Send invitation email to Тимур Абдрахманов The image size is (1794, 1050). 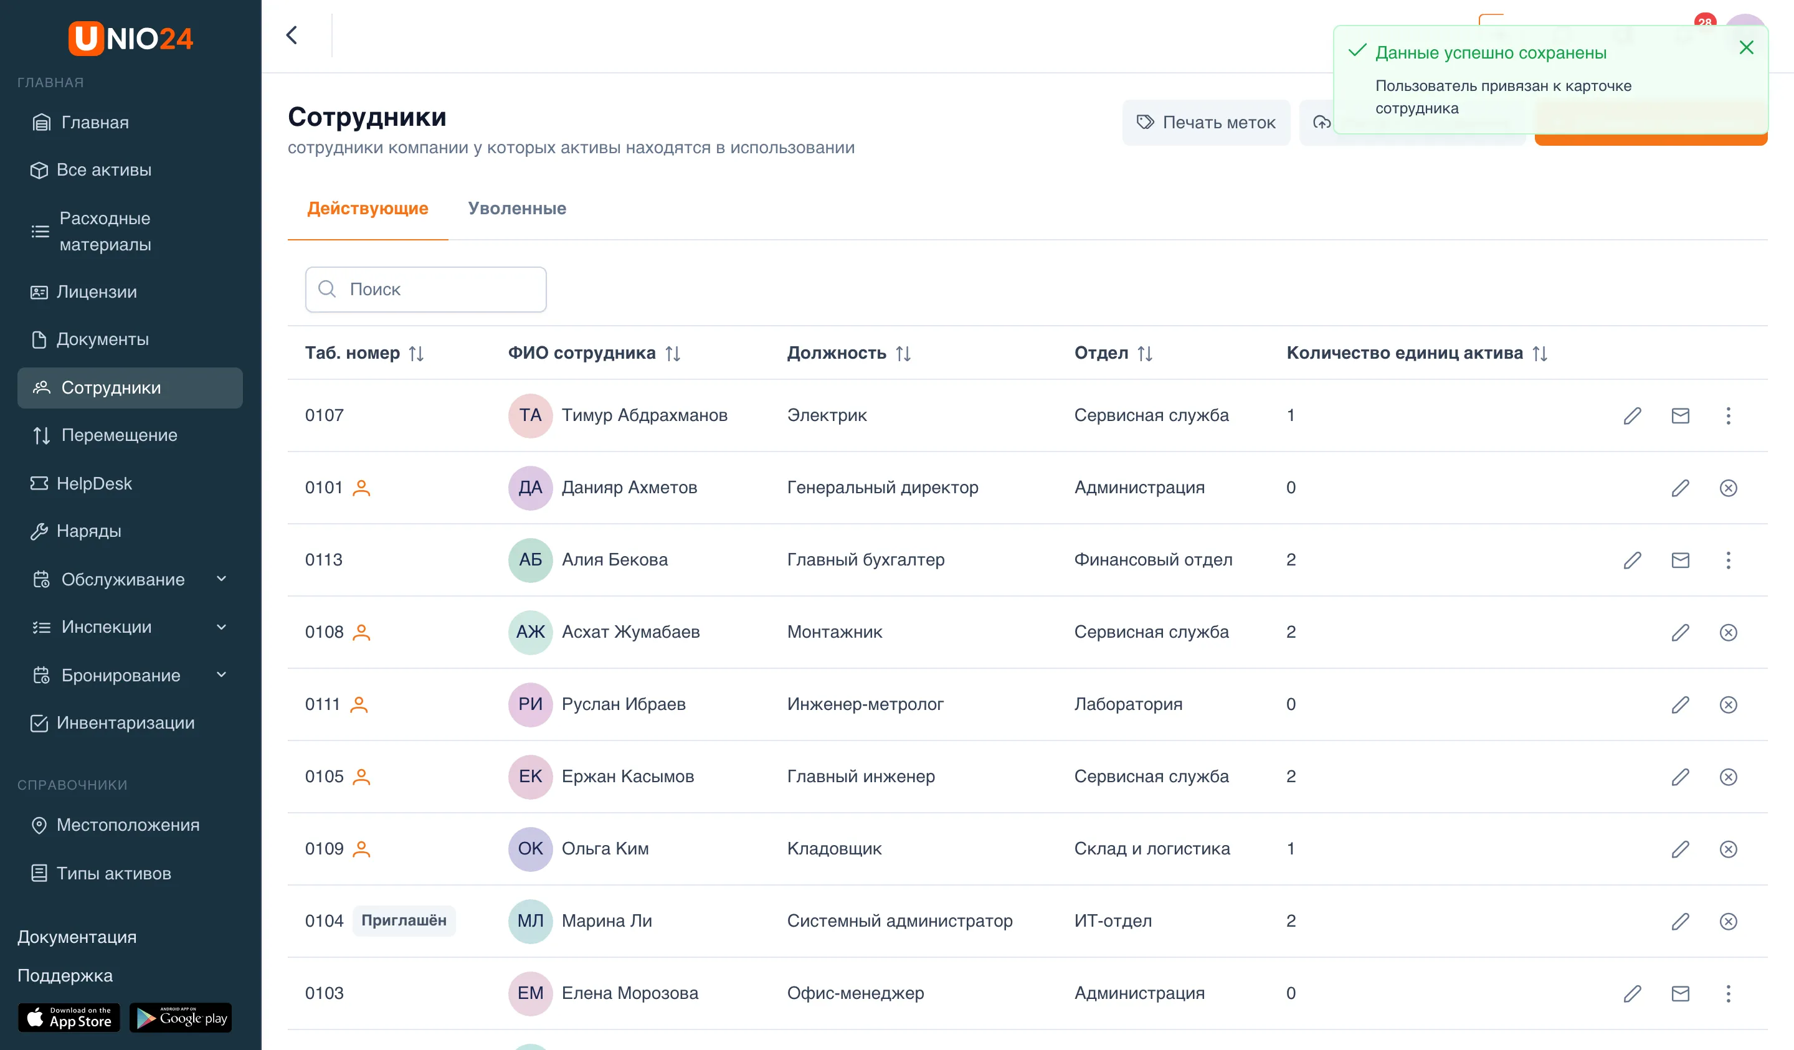(1680, 416)
